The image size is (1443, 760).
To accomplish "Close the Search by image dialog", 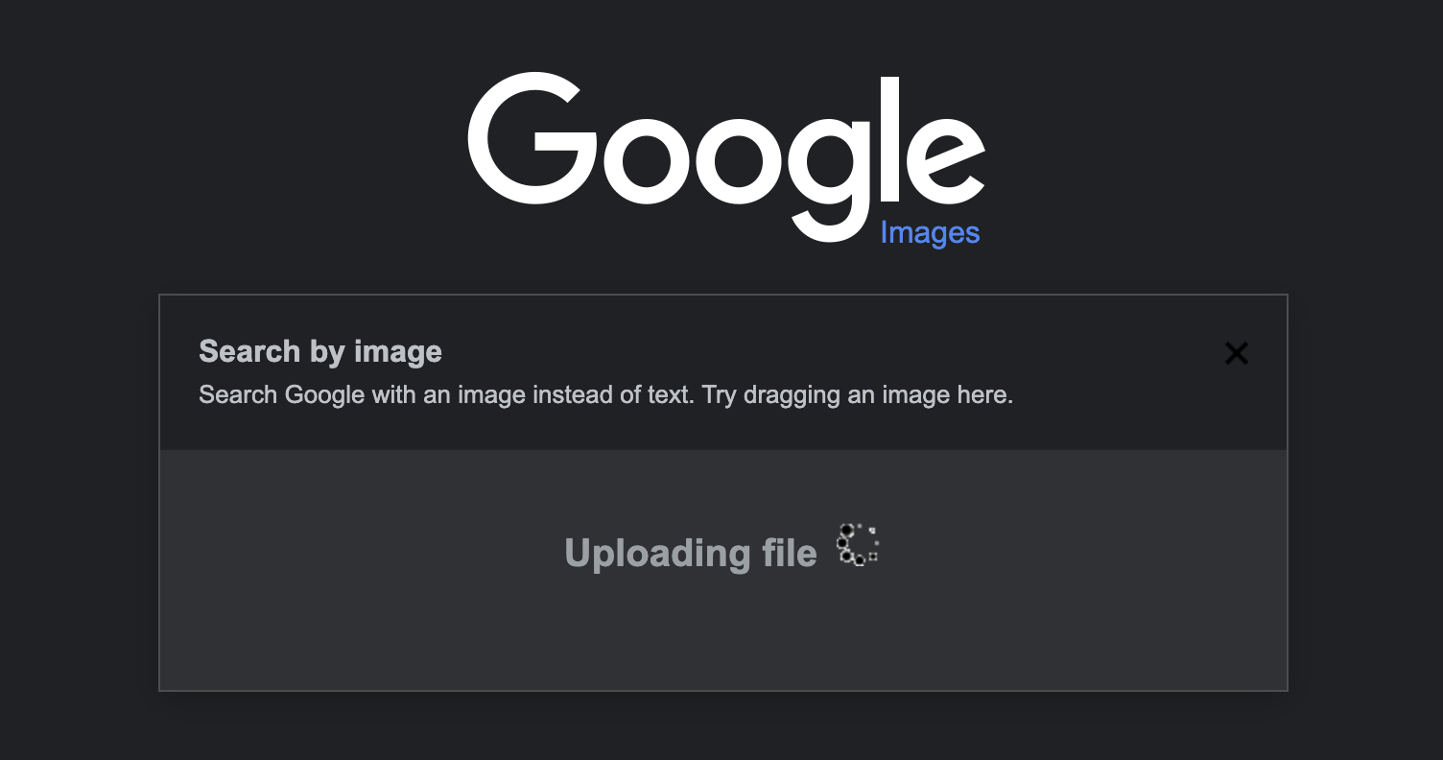I will [1236, 354].
